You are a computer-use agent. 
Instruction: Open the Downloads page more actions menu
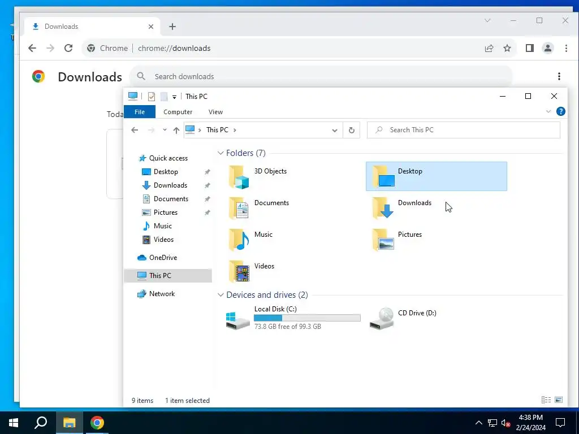(559, 76)
